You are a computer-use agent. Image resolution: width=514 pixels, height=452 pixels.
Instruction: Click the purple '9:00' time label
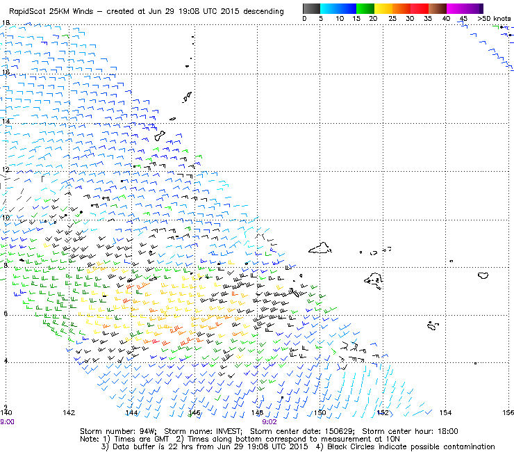[x=7, y=422]
